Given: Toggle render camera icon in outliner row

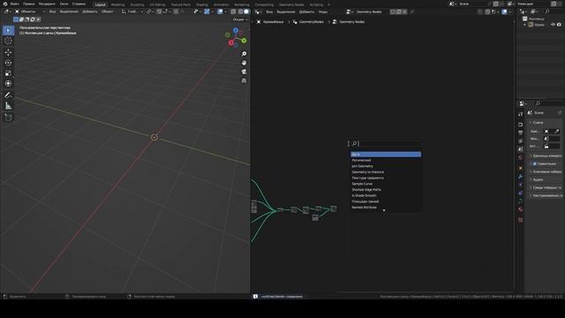Looking at the screenshot, I should tap(559, 25).
